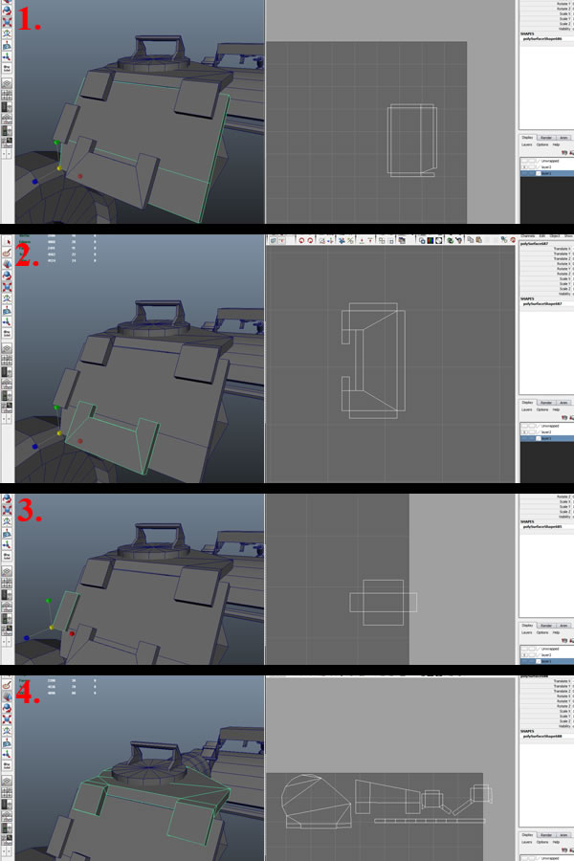Switch to single perspective layout in screenshot 3
The height and width of the screenshot is (861, 574).
point(7,573)
